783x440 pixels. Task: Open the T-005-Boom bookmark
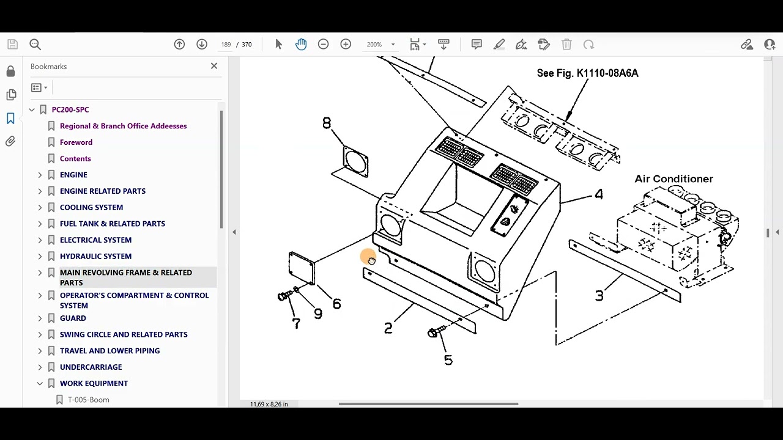click(89, 400)
